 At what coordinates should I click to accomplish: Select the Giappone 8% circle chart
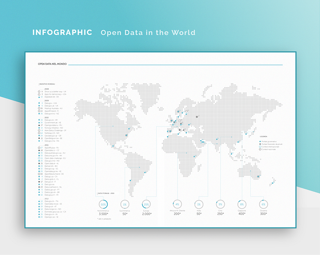(242, 204)
